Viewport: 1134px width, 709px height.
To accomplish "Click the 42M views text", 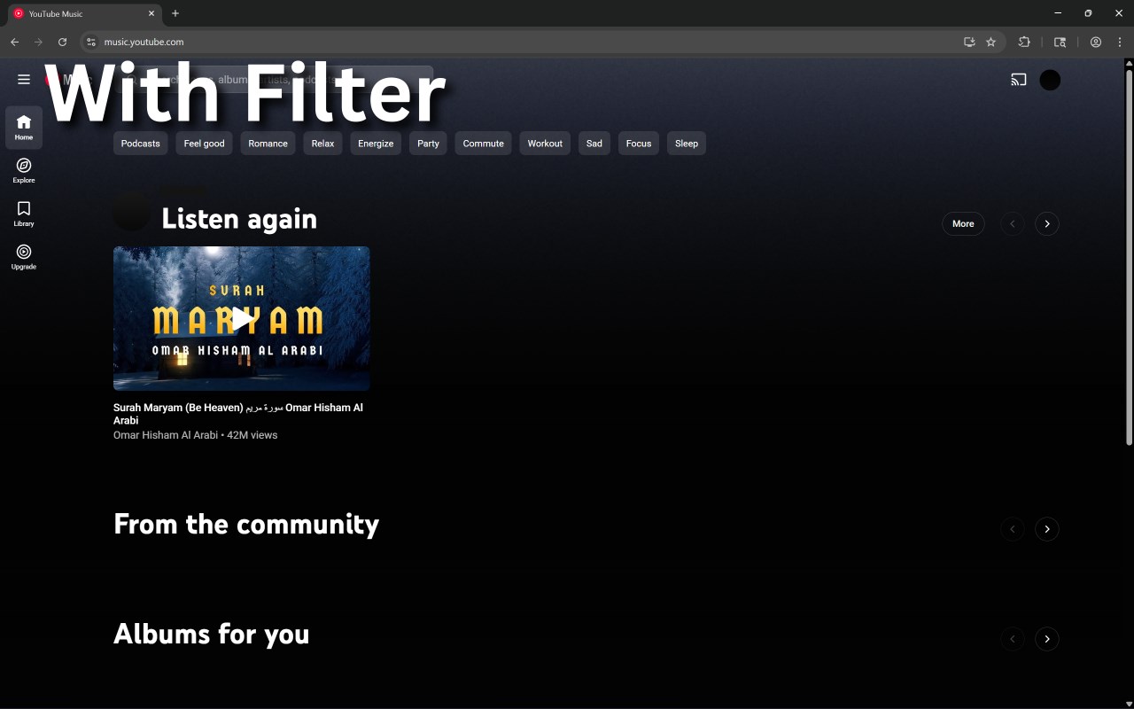I will click(x=252, y=435).
